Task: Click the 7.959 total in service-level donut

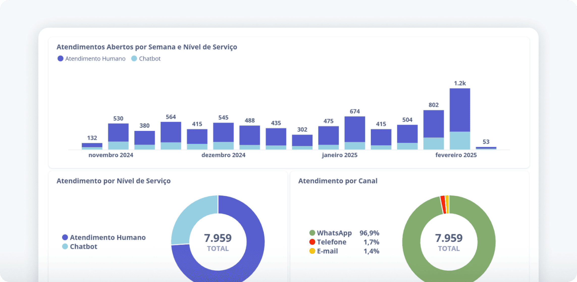Action: coord(218,238)
